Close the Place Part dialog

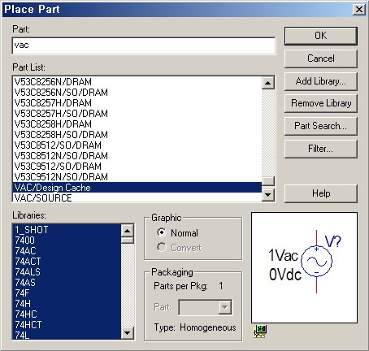pos(359,10)
